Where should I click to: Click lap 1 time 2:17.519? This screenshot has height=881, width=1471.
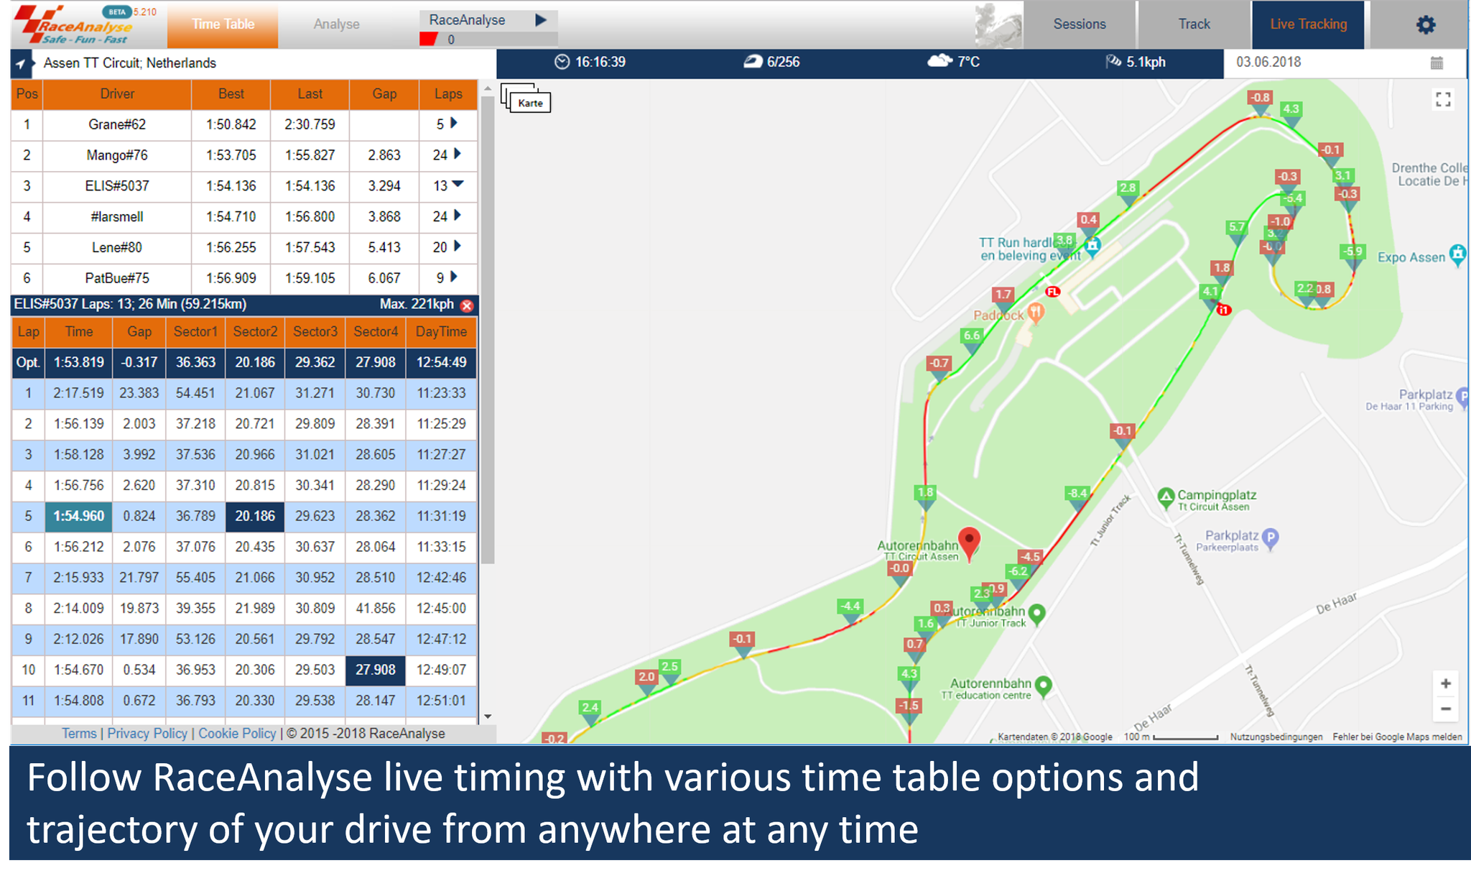[79, 394]
